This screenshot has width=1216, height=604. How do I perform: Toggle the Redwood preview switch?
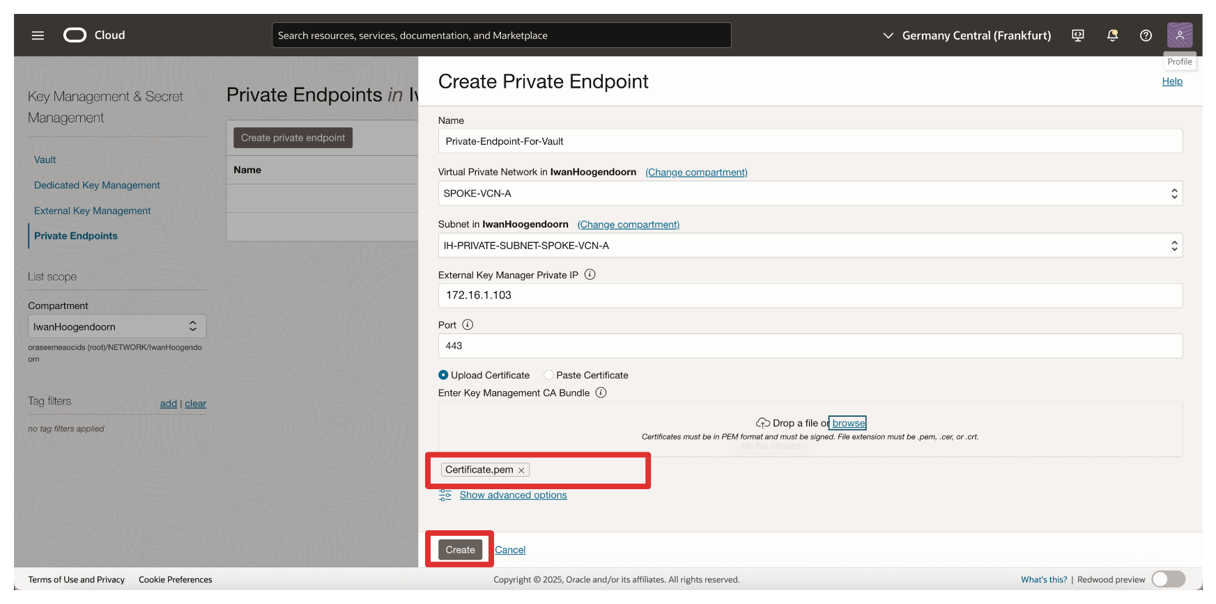(1168, 579)
